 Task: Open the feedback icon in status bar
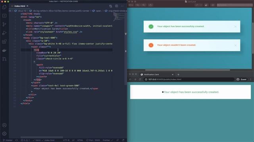click(117, 140)
